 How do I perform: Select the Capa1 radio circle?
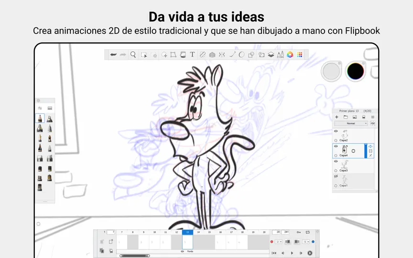click(336, 185)
